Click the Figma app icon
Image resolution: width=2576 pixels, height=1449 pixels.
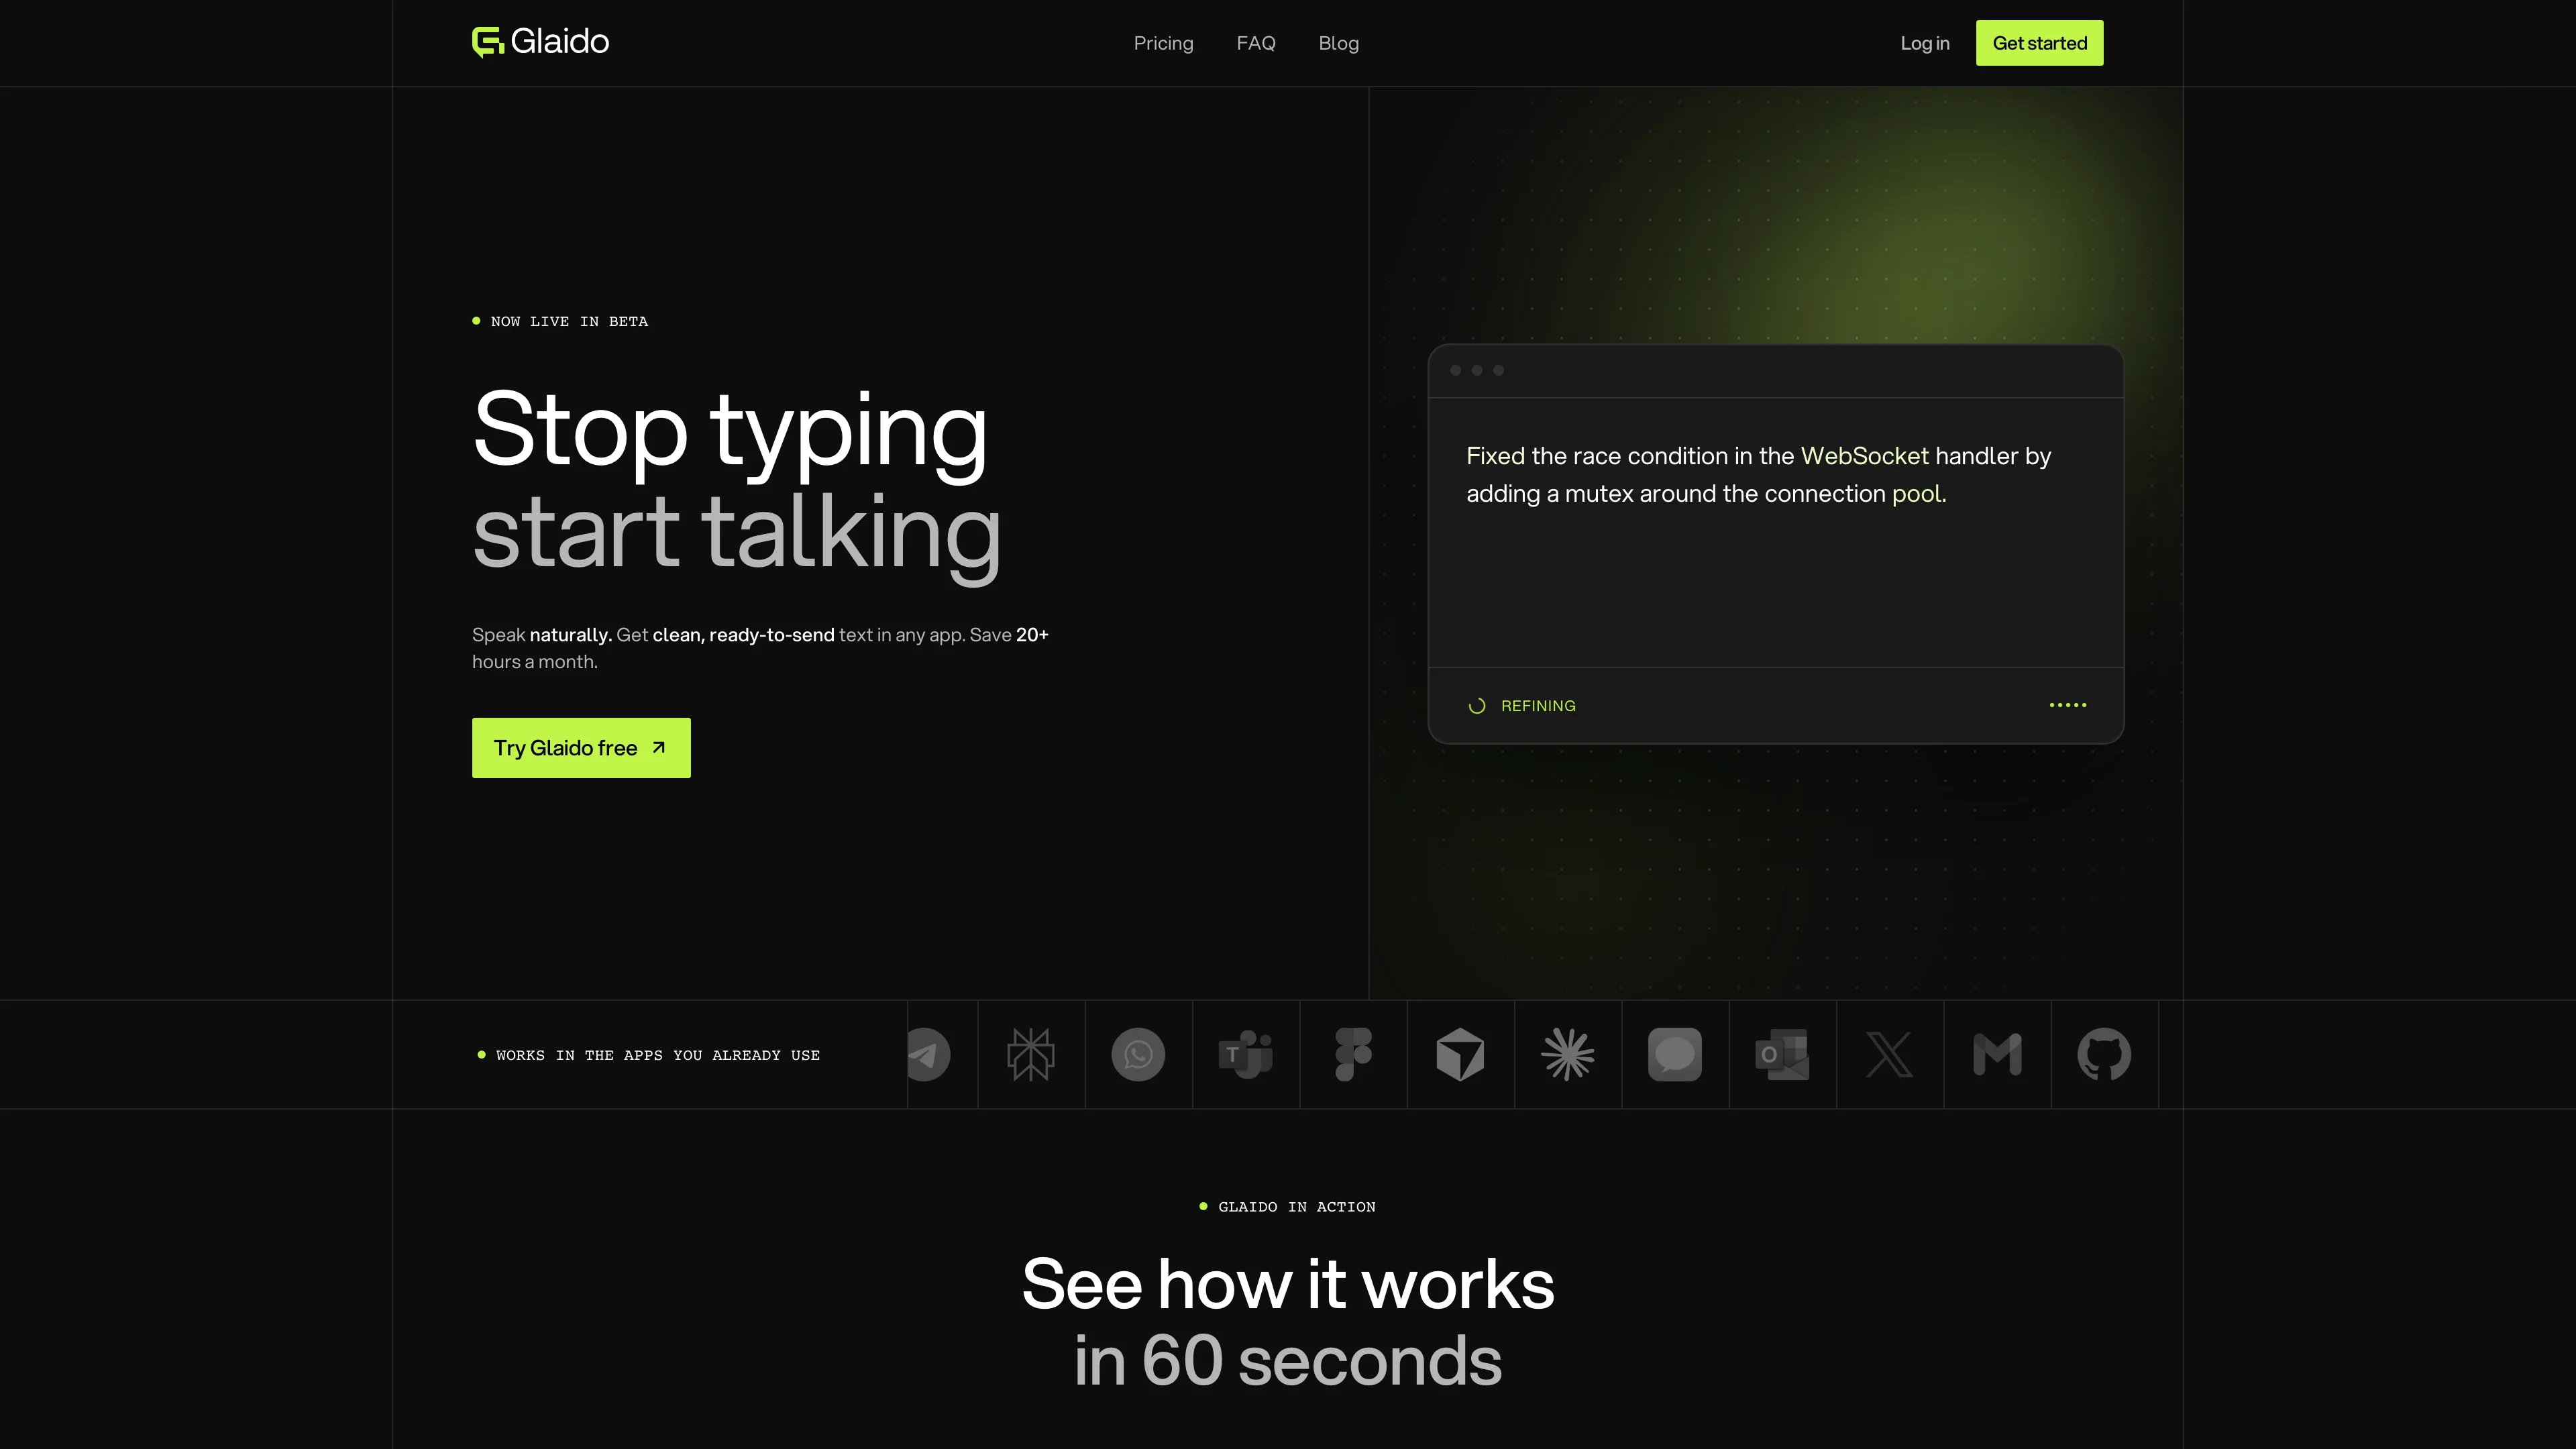coord(1353,1054)
